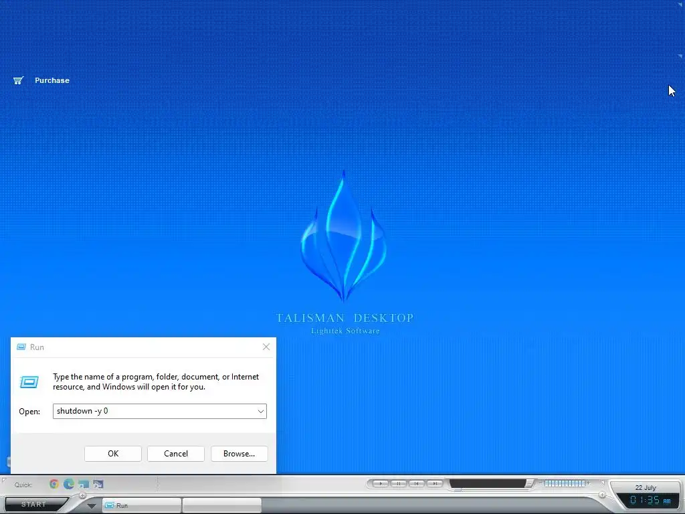Open the Purchase shopping cart icon
The height and width of the screenshot is (514, 685).
point(18,80)
